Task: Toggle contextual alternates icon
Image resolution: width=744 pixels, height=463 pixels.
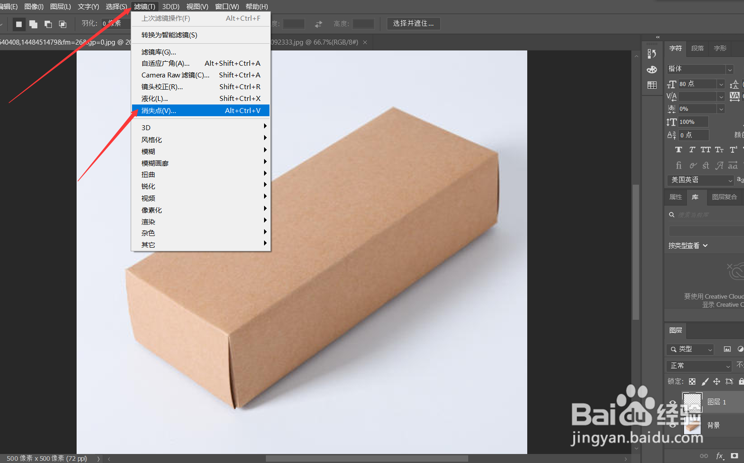Action: coord(693,165)
